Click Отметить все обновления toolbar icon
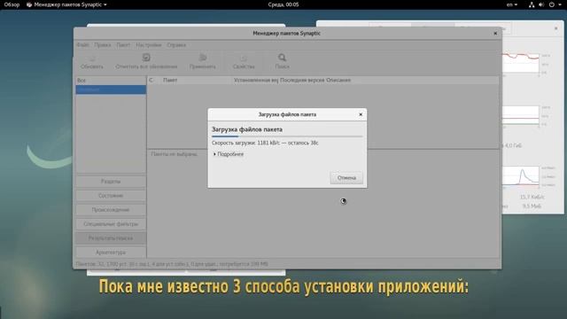 (146, 58)
